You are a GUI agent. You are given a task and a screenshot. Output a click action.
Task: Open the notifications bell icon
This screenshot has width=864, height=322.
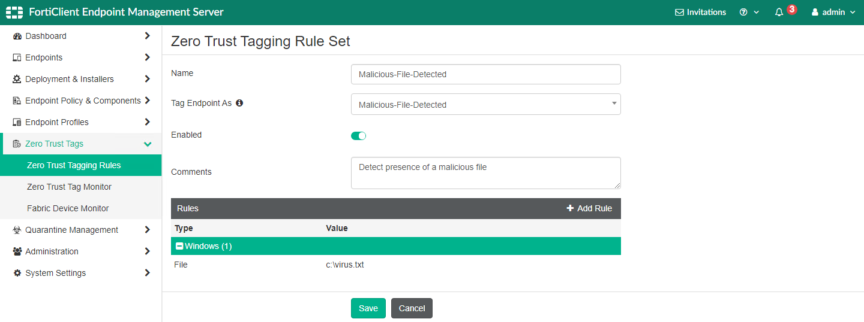pyautogui.click(x=779, y=12)
